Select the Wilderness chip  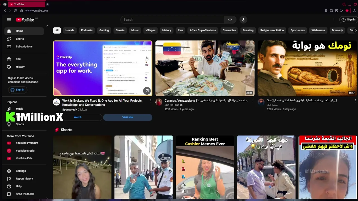[x=318, y=30]
